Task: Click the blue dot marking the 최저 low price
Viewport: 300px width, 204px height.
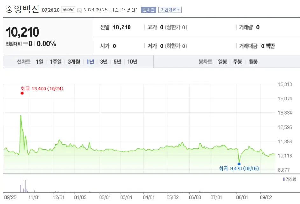Action: 239,164
